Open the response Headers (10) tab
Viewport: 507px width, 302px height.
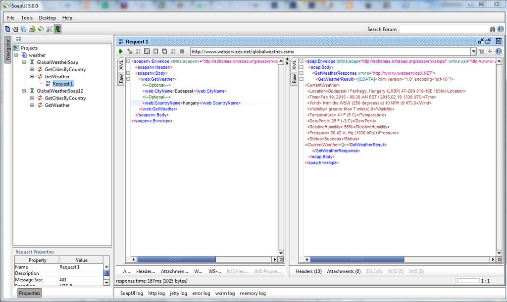(308, 271)
